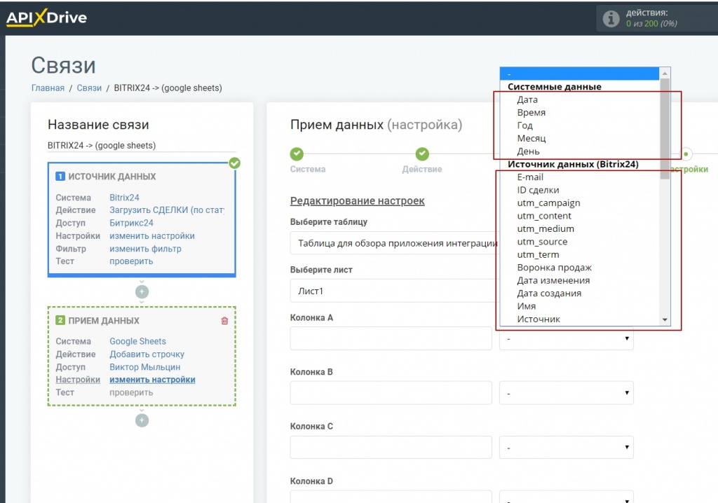Open the Выберите лист dropdown with Лист1

pos(395,291)
